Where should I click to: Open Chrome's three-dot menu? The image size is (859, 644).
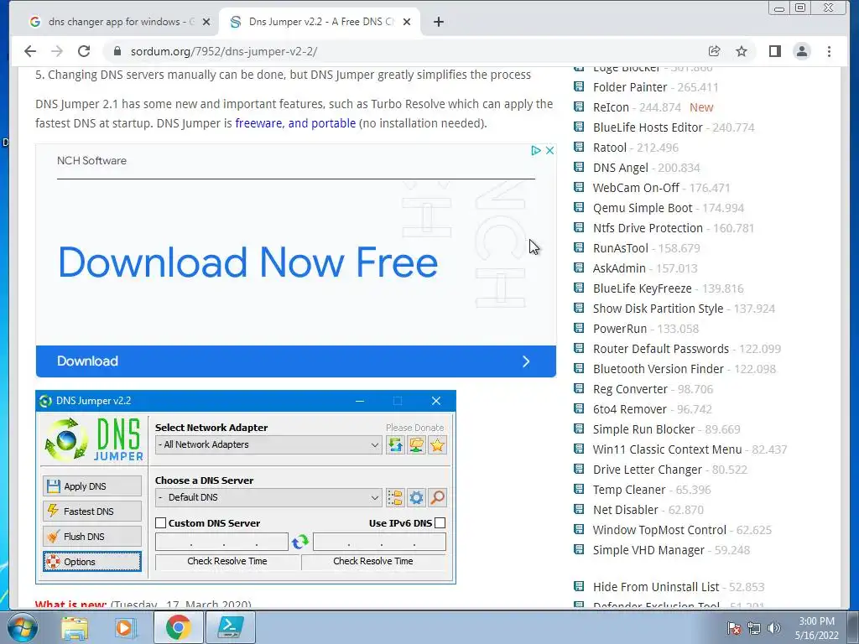[x=829, y=51]
